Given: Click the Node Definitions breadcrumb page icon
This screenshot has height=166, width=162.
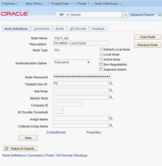Looking at the screenshot, I should pos(120,4).
